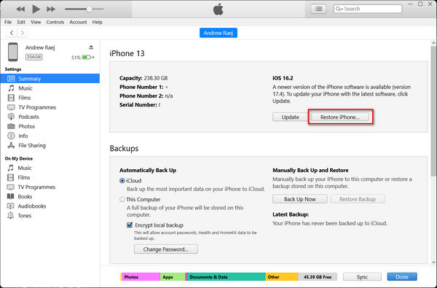
Task: Open File Sharing in the sidebar
Action: coord(50,145)
